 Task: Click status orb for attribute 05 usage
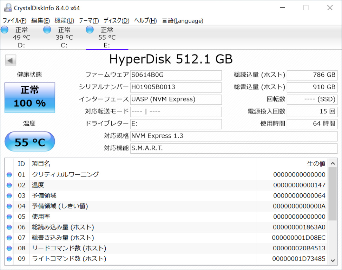[9, 217]
